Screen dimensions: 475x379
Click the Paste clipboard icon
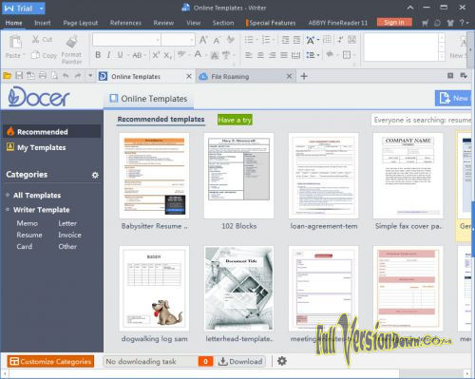pyautogui.click(x=15, y=43)
